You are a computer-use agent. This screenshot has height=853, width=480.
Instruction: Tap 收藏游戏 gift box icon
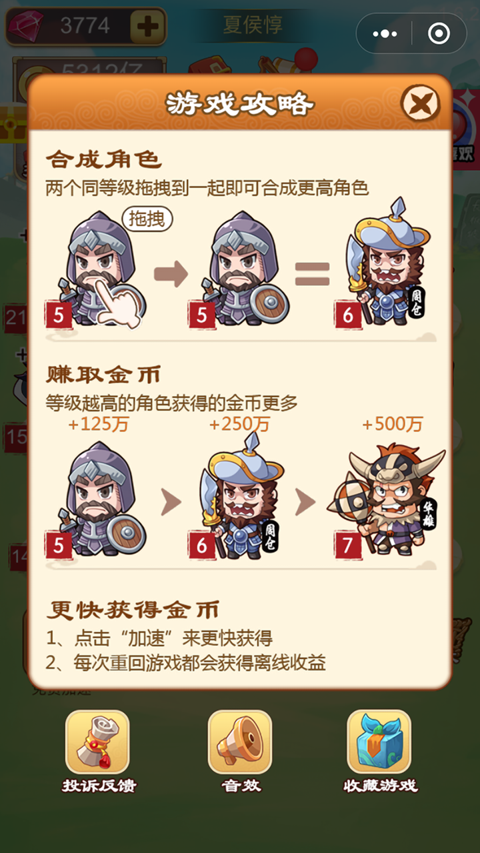379,742
